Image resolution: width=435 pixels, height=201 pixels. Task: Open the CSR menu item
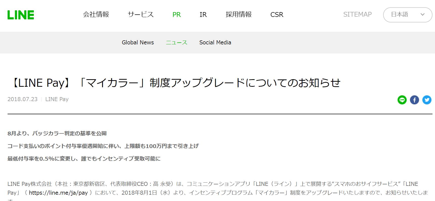pos(277,15)
